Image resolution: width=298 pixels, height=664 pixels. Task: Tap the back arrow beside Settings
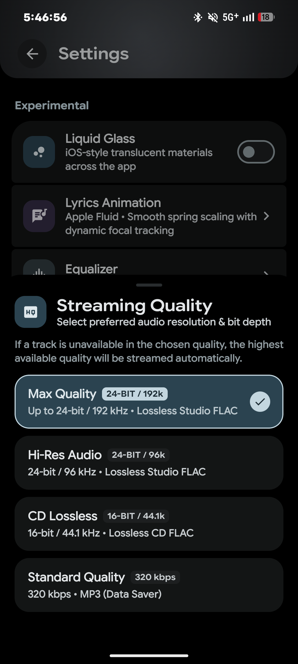[32, 54]
